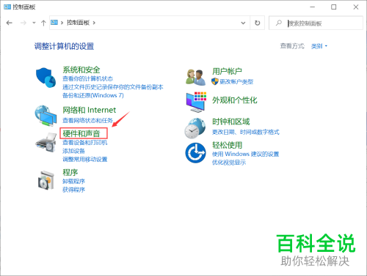Open 网络和 Internet category

(89, 110)
